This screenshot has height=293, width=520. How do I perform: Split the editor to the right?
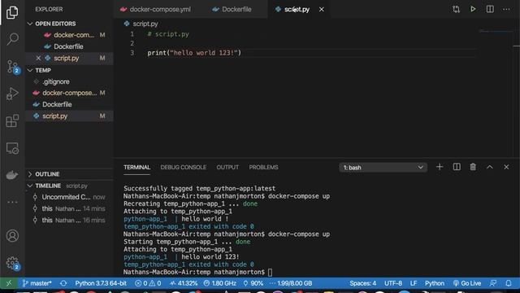point(490,9)
